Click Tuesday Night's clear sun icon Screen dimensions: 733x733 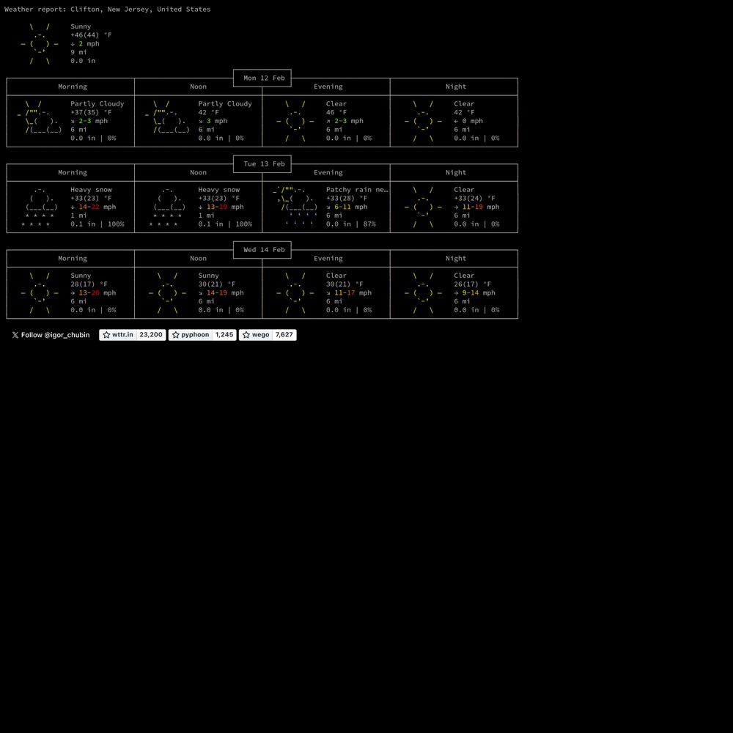423,207
